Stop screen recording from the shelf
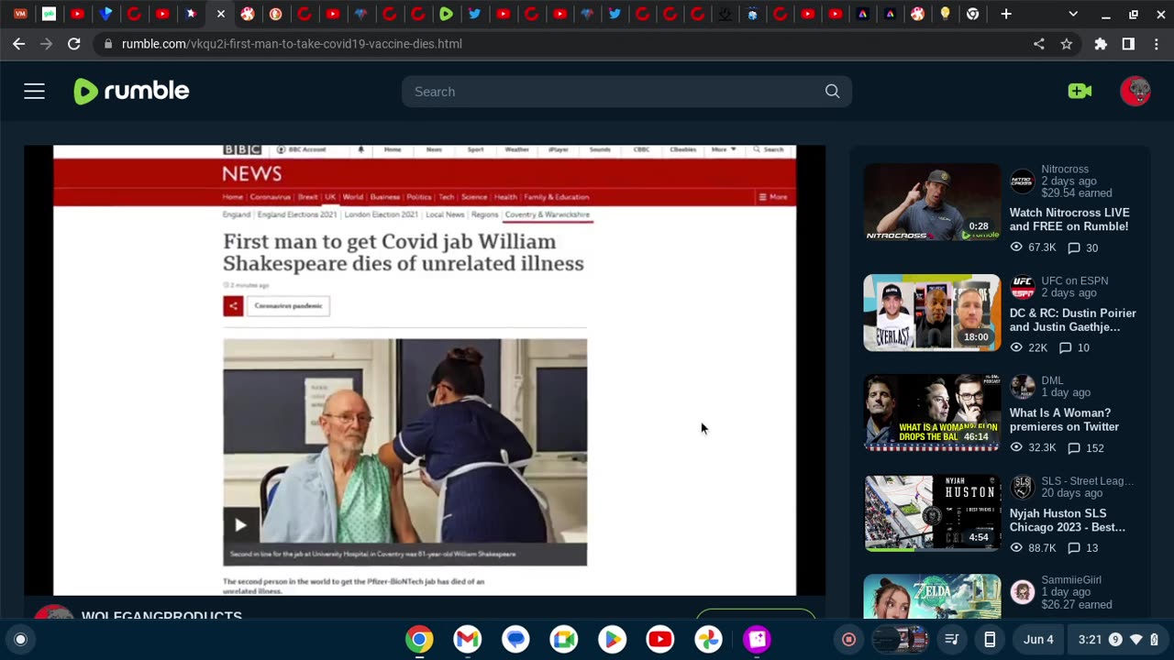This screenshot has height=660, width=1174. click(848, 639)
